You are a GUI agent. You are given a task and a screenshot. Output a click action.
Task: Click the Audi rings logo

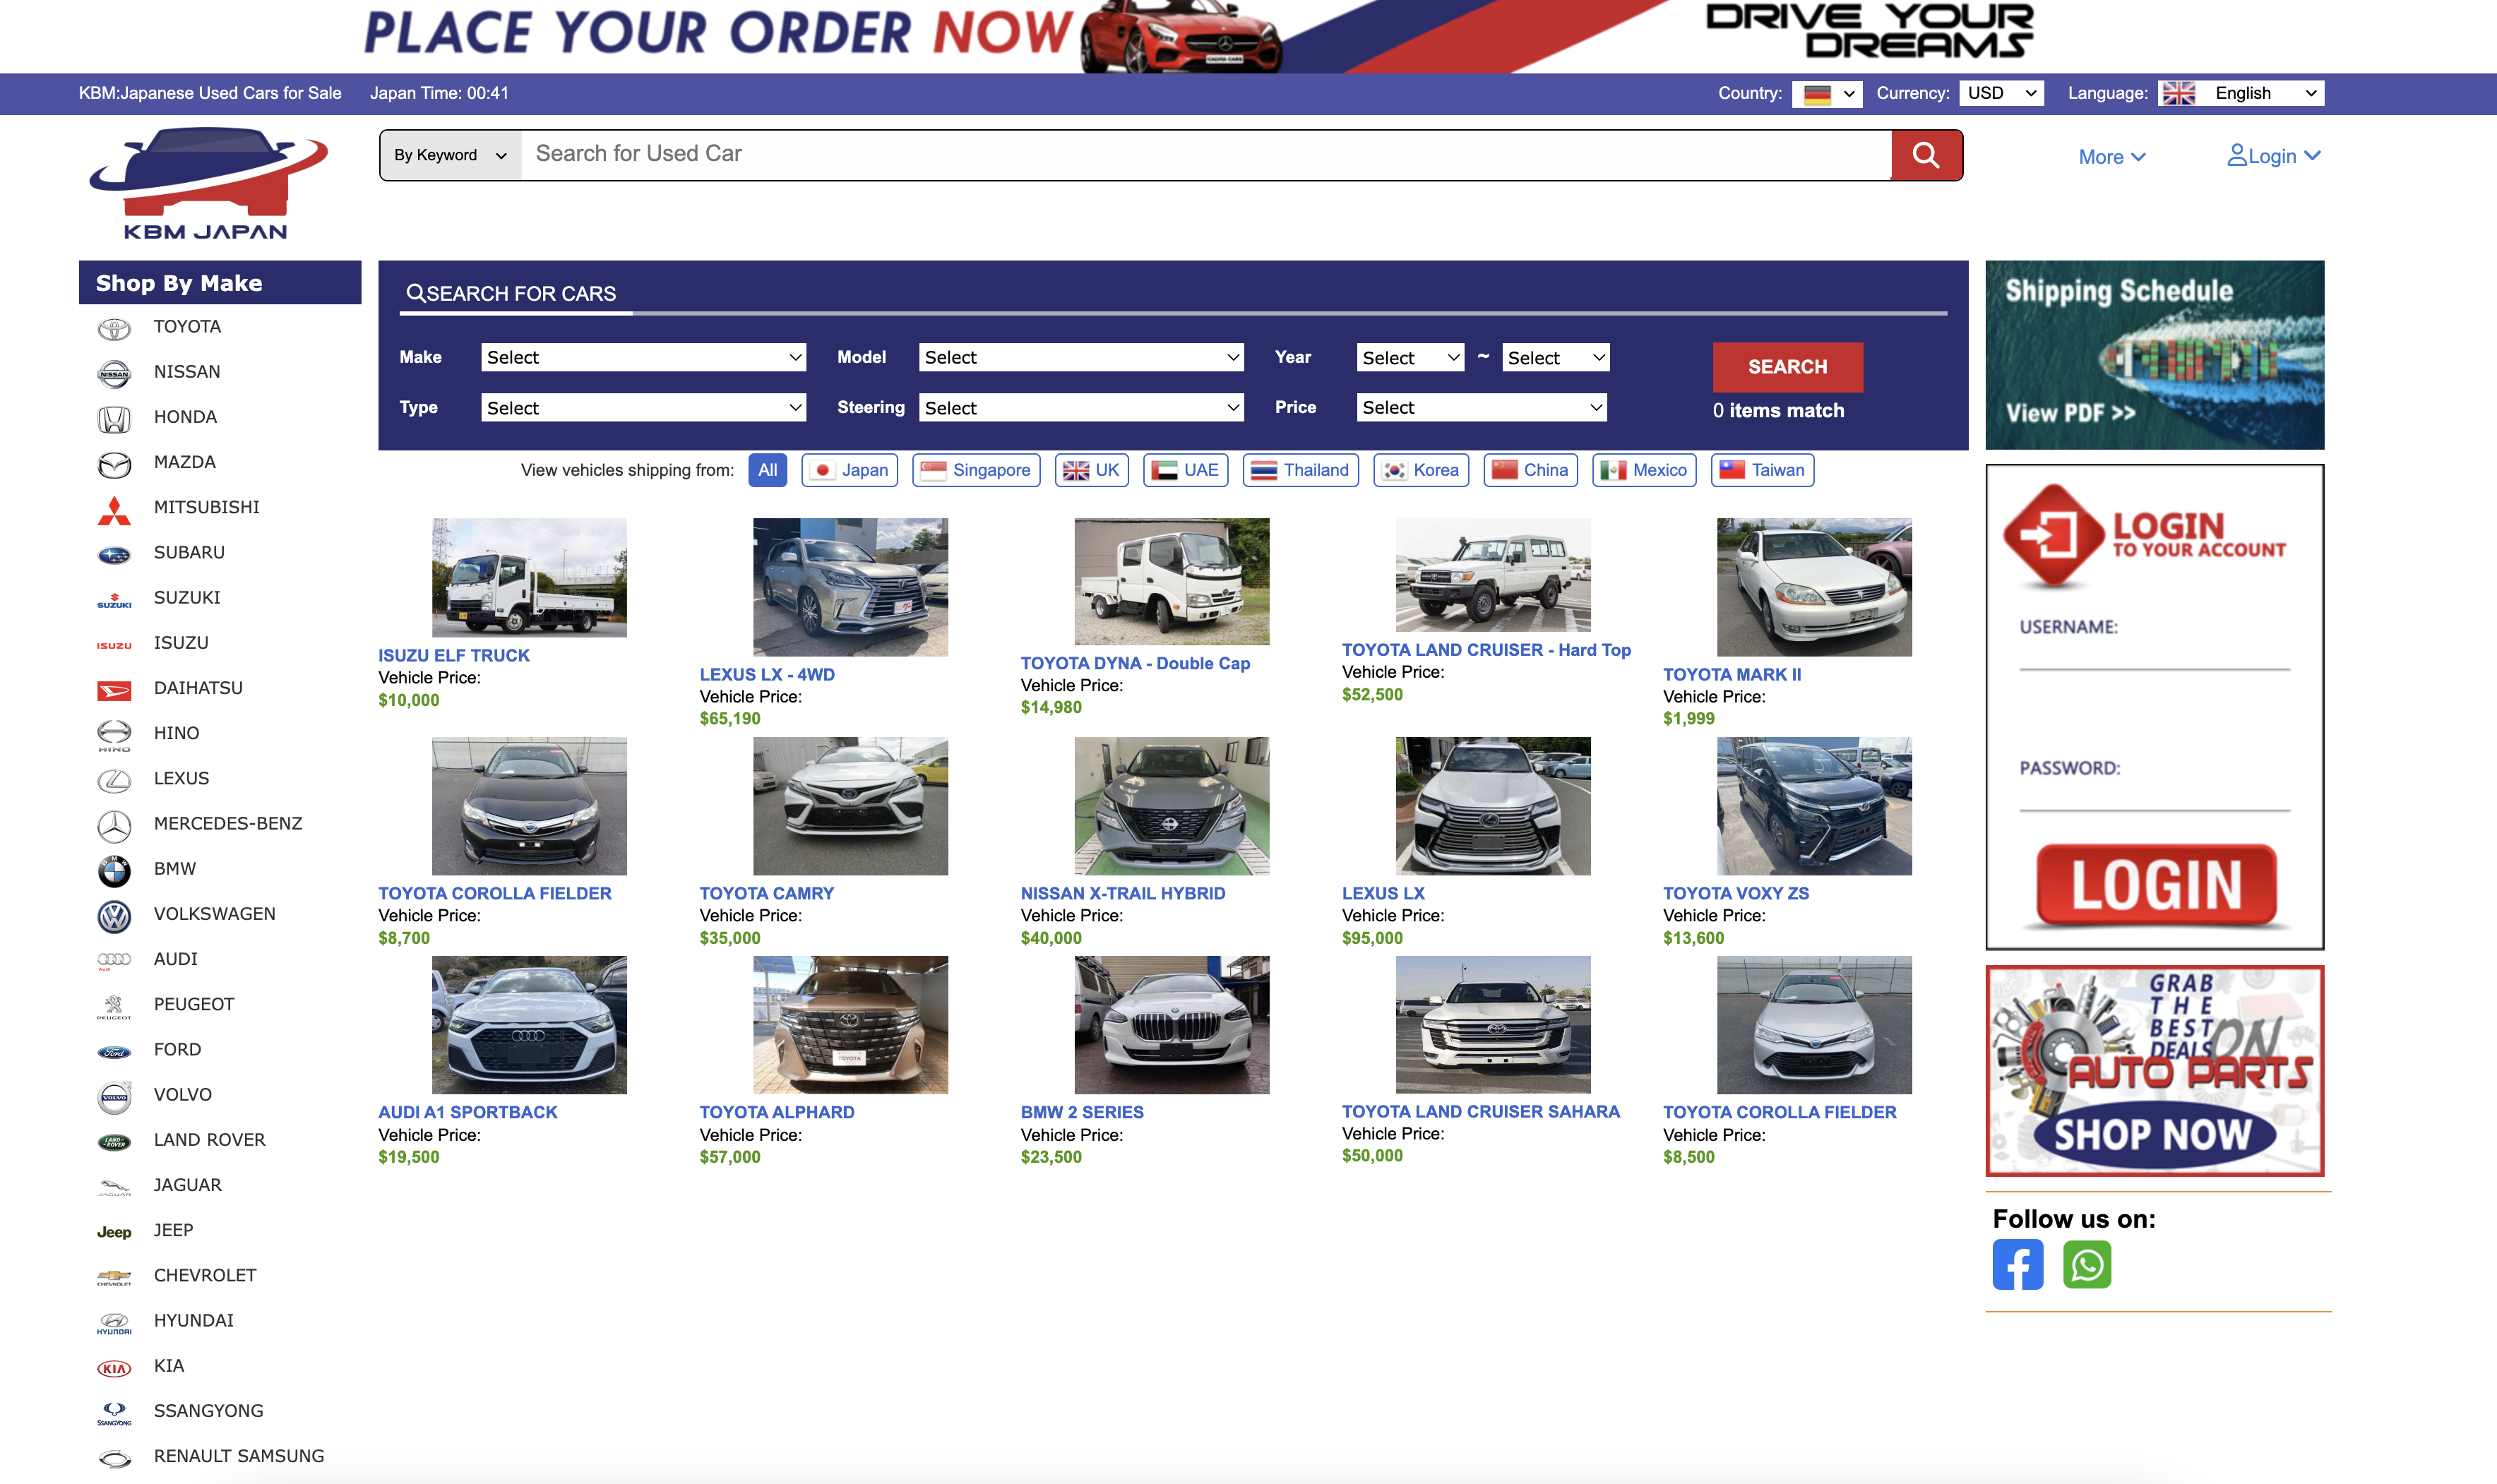click(x=114, y=960)
